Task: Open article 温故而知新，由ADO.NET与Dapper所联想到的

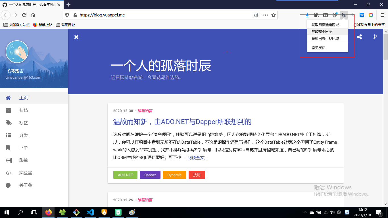Action: point(182,122)
